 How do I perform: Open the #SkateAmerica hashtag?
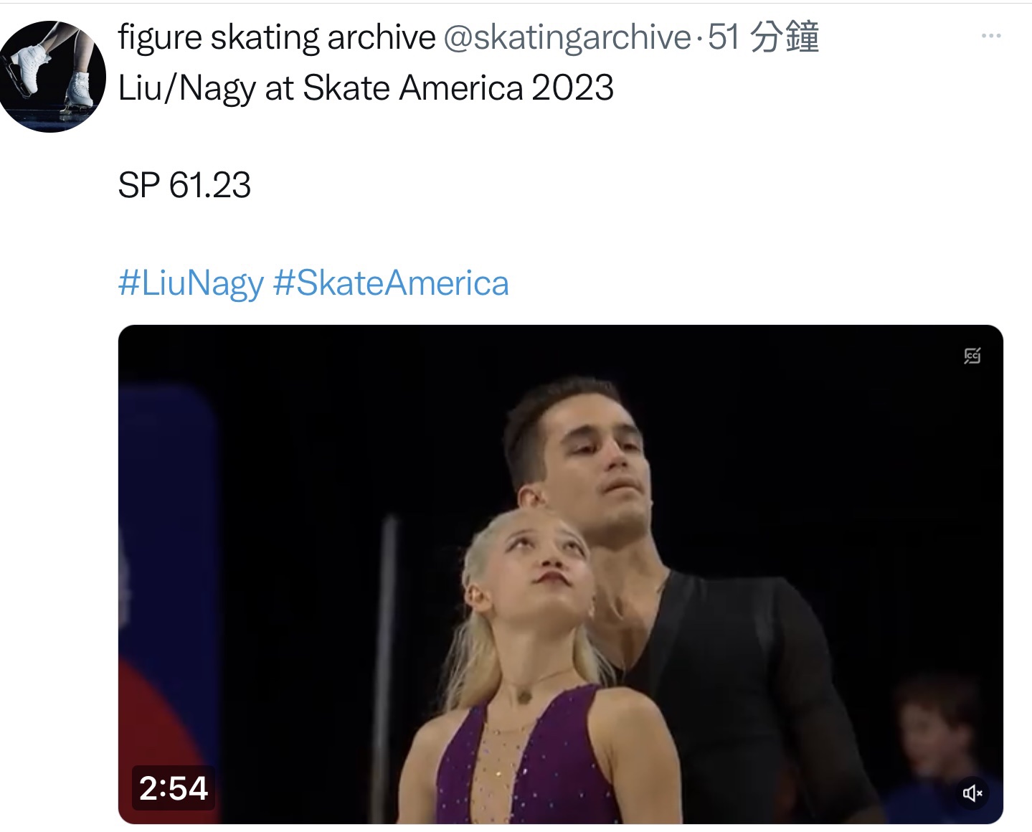[x=391, y=283]
